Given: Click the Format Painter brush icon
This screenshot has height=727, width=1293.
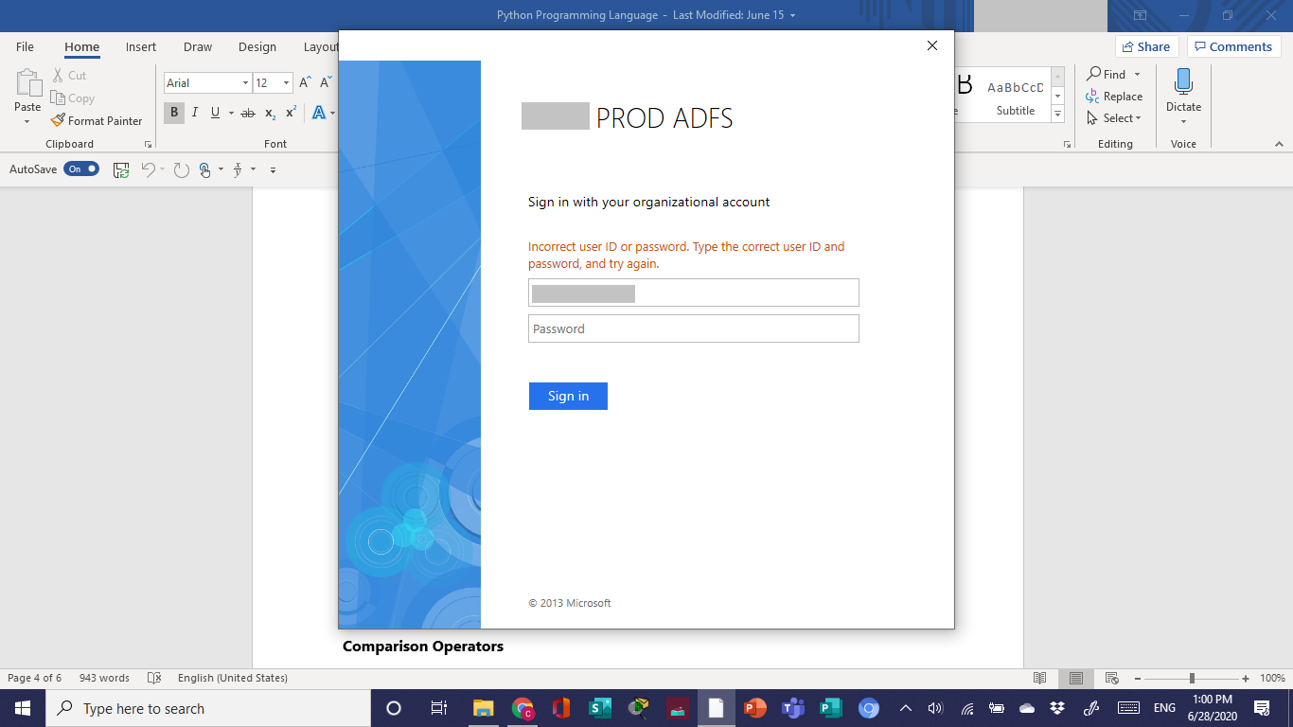Looking at the screenshot, I should [58, 121].
